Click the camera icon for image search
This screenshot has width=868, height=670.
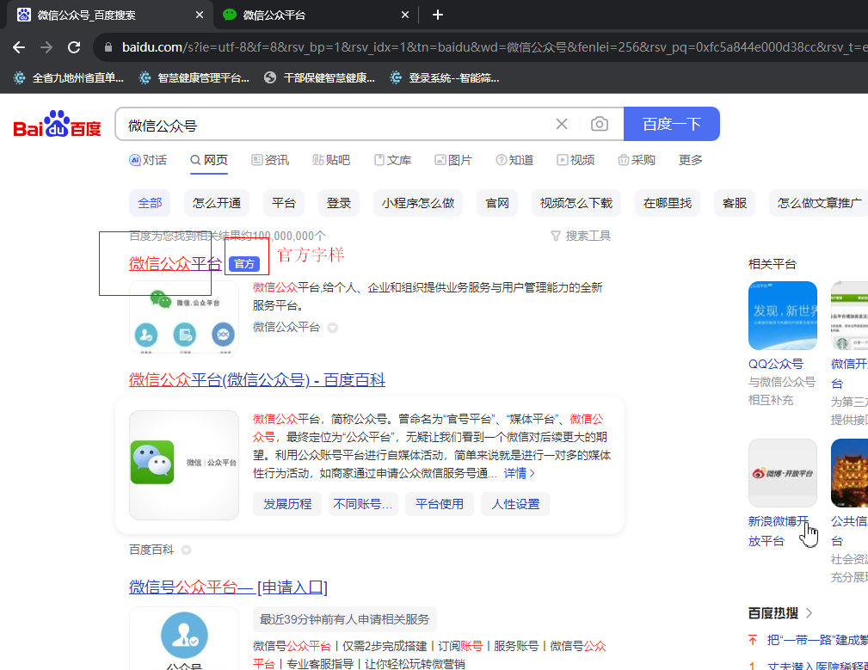pyautogui.click(x=600, y=124)
